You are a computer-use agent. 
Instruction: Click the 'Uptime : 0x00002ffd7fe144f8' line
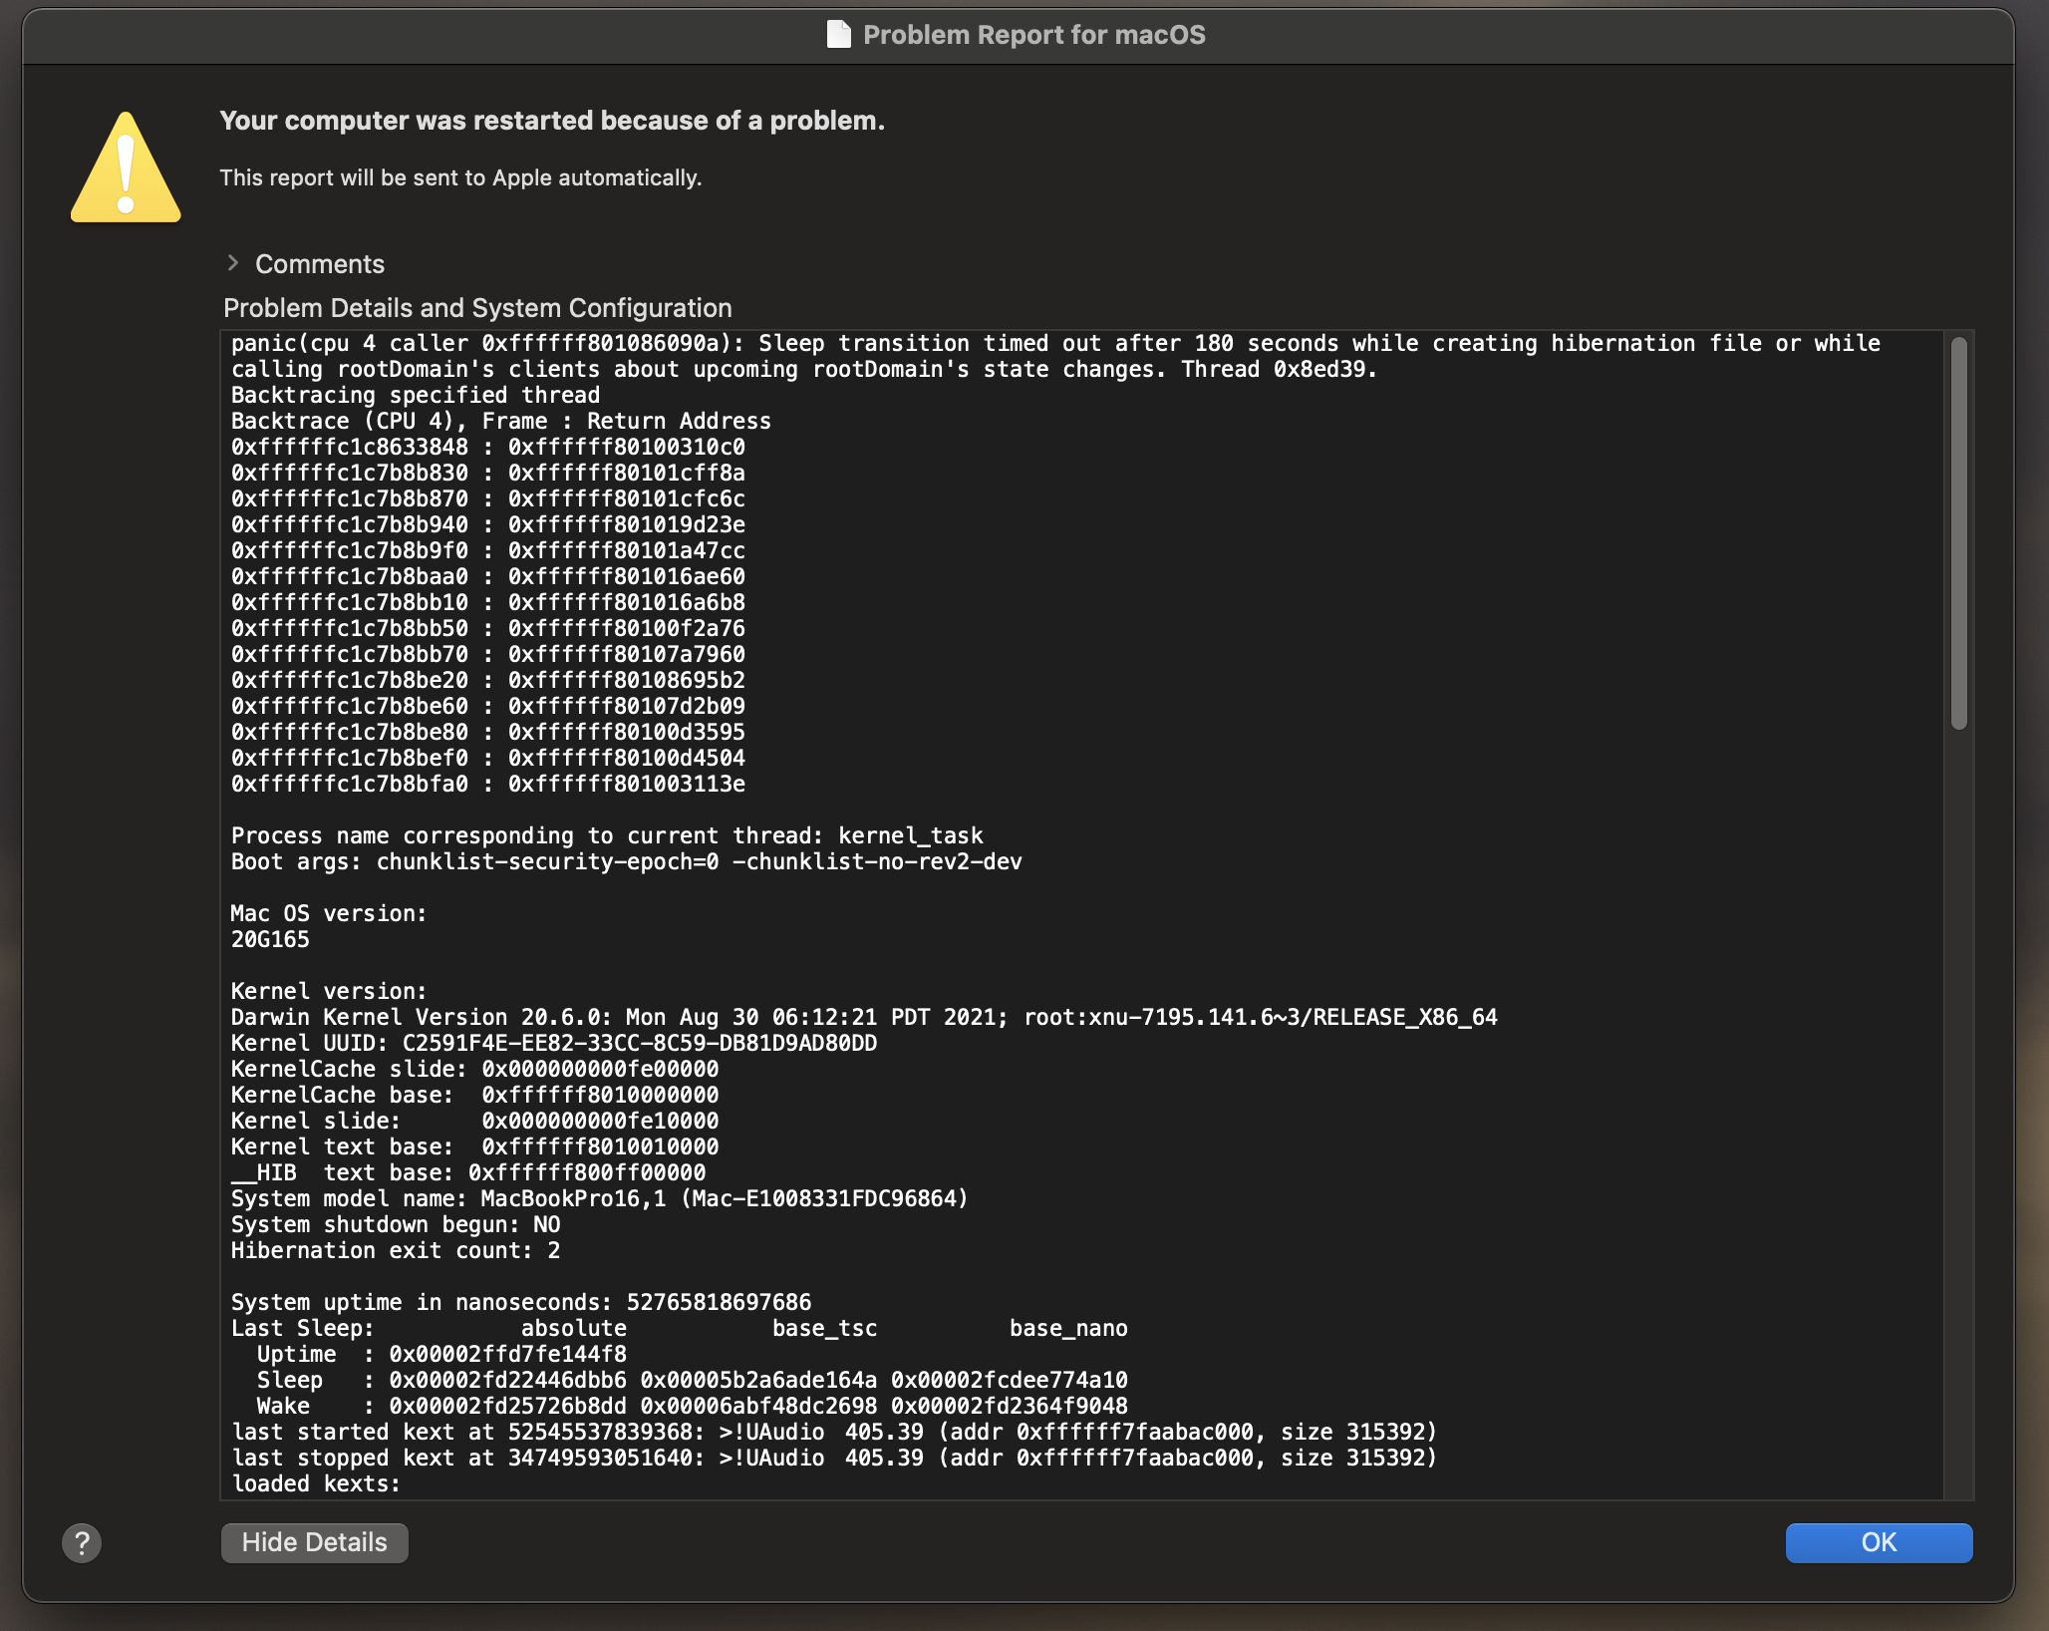pyautogui.click(x=441, y=1354)
